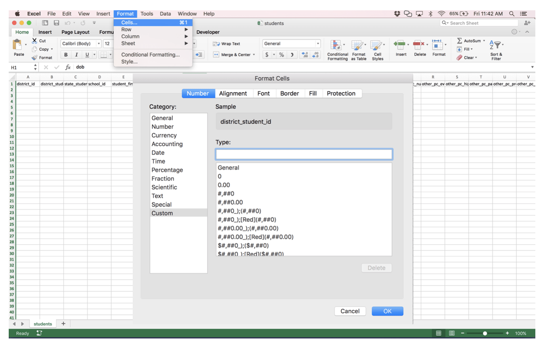Toggle Underline formatting

[87, 55]
